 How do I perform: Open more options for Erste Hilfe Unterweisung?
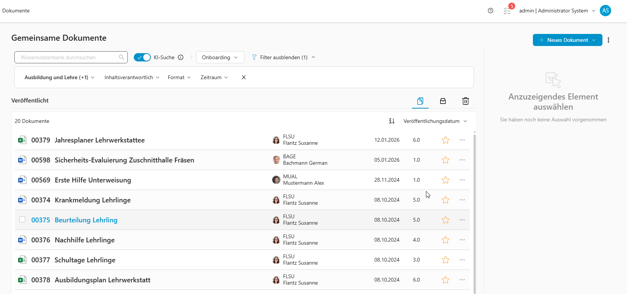[462, 180]
